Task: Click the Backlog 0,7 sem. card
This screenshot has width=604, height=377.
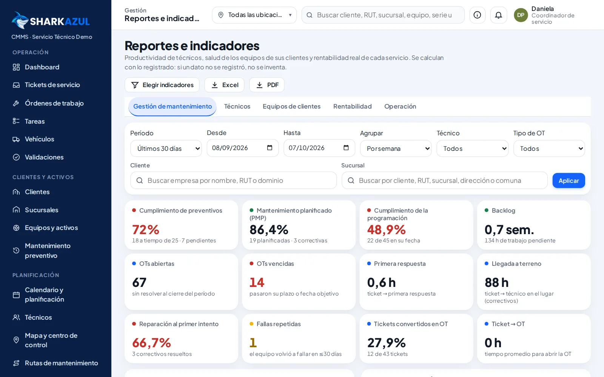Action: pos(534,225)
